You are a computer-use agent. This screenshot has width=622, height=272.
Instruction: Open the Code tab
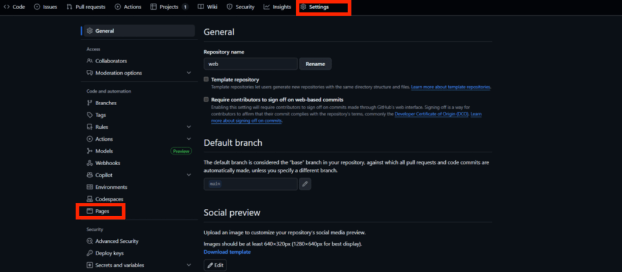[x=15, y=7]
